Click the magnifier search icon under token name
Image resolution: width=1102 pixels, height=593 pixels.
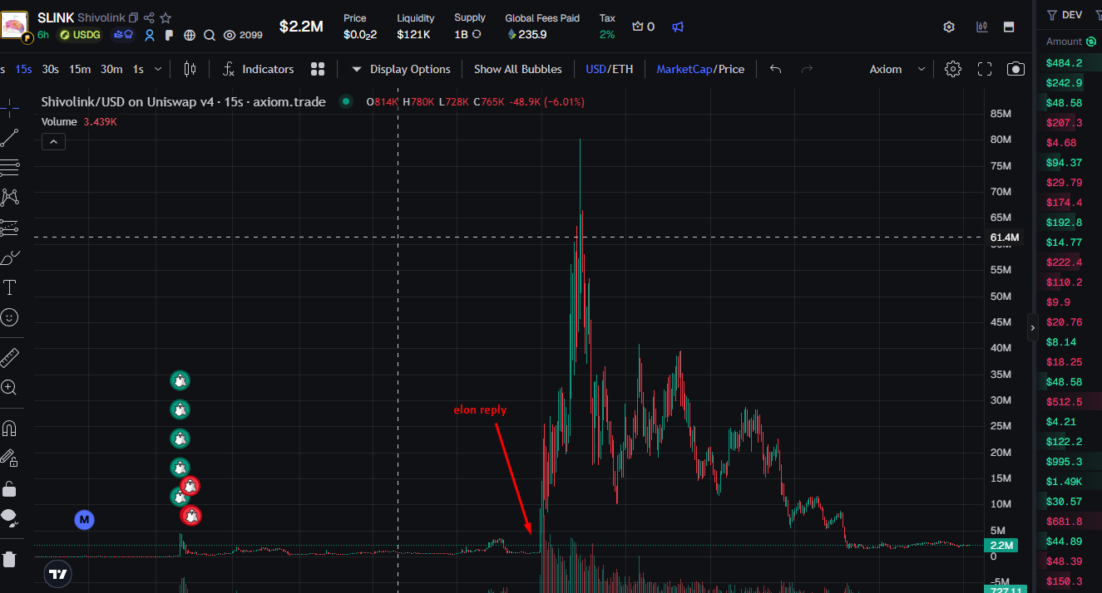tap(210, 35)
